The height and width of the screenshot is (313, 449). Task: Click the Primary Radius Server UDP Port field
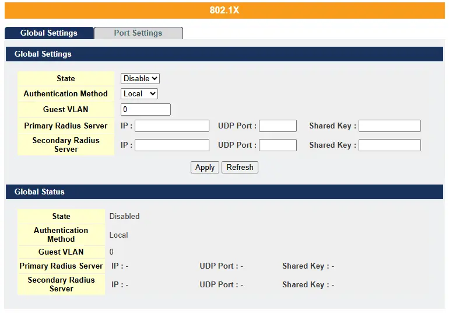(278, 126)
